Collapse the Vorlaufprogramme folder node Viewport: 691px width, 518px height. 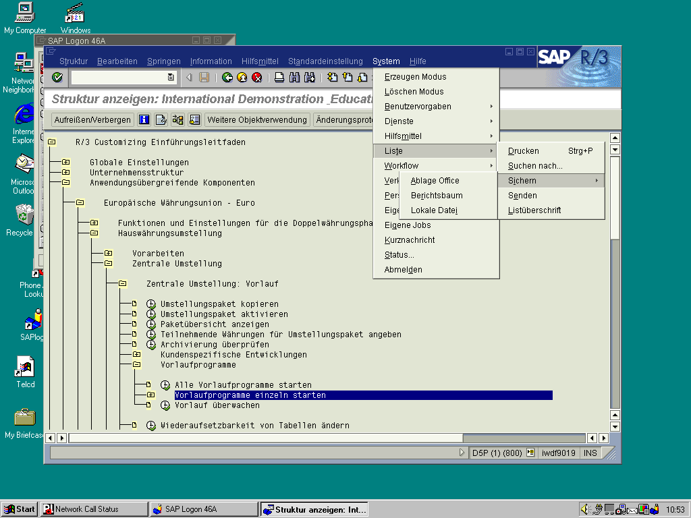pos(136,365)
